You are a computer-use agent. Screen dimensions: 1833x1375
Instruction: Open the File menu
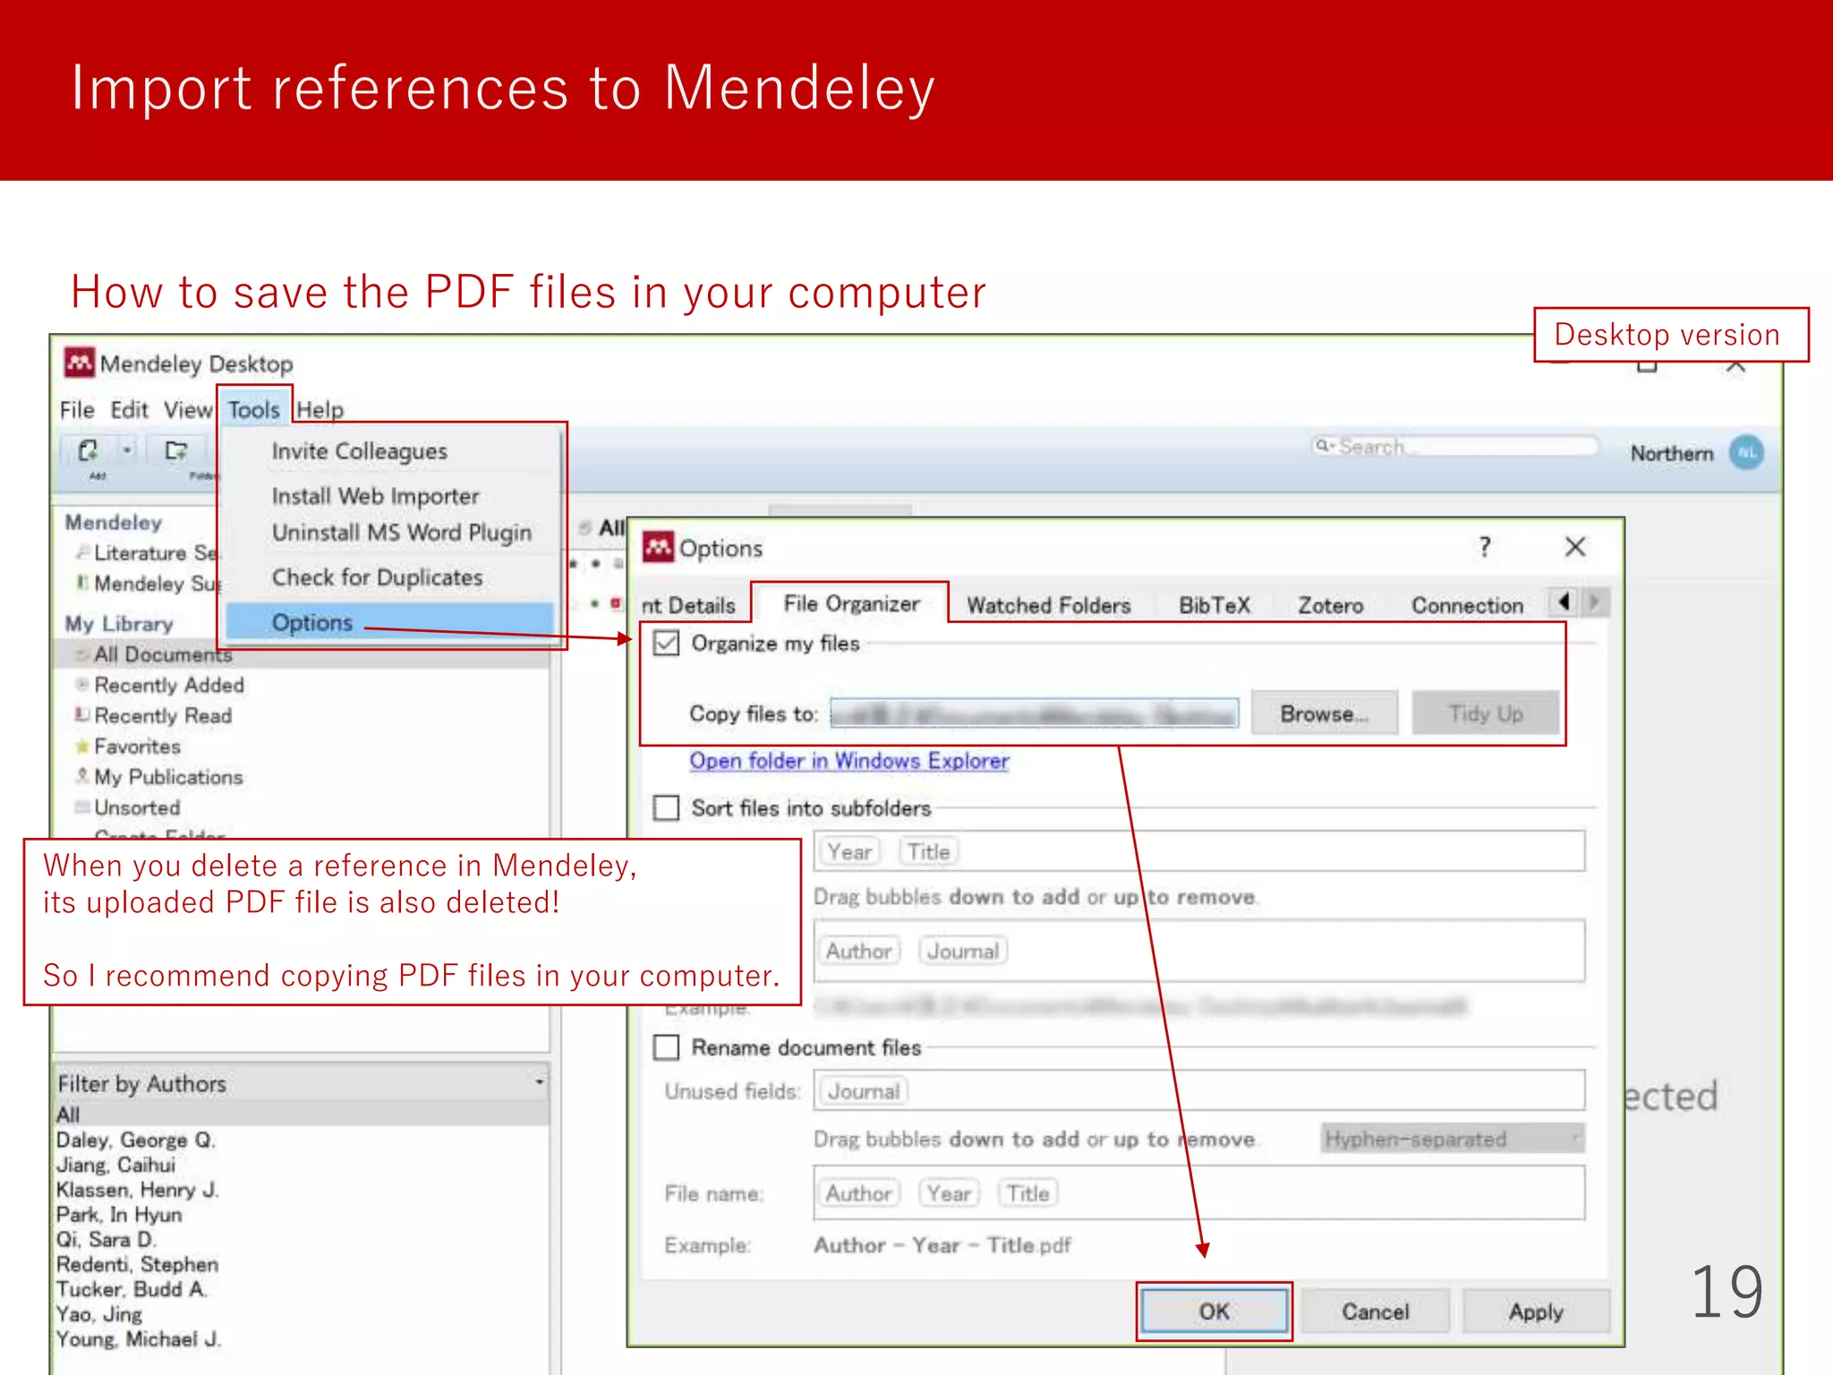point(77,409)
